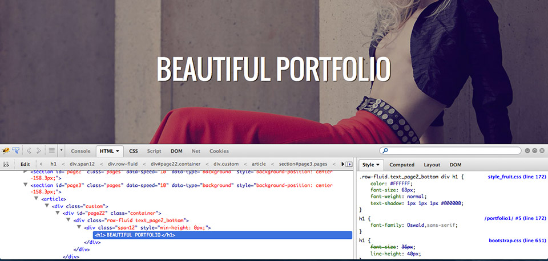Open the command line lines icon
The width and height of the screenshot is (548, 261).
click(51, 151)
